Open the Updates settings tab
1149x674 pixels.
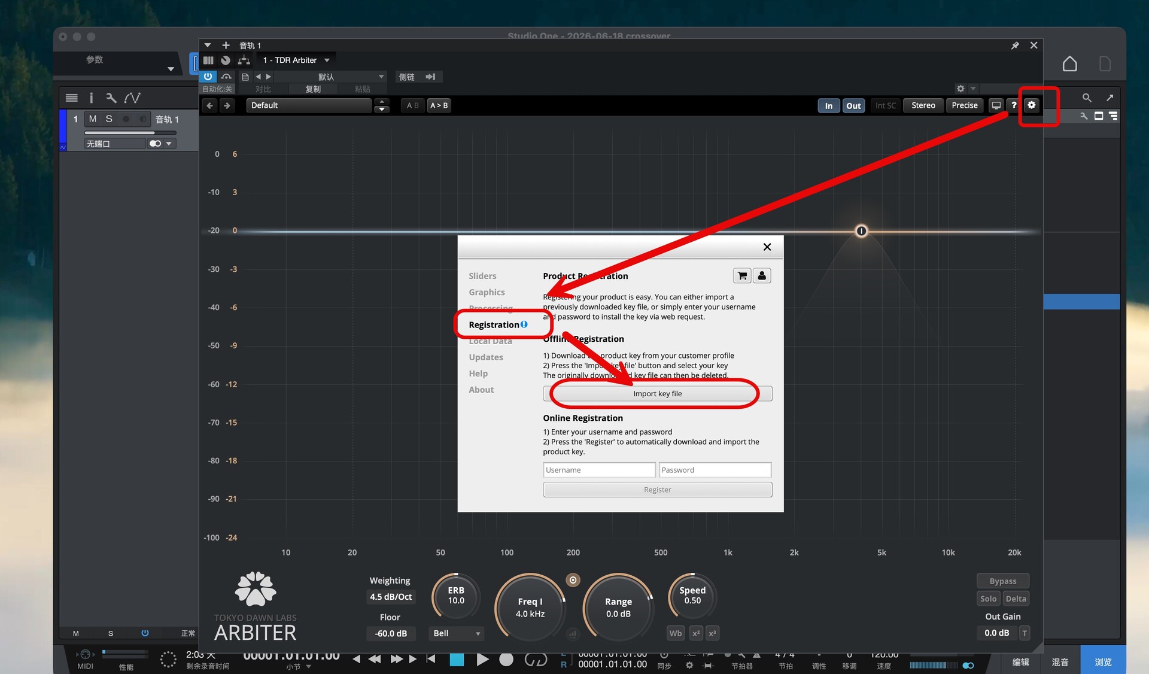pos(486,357)
